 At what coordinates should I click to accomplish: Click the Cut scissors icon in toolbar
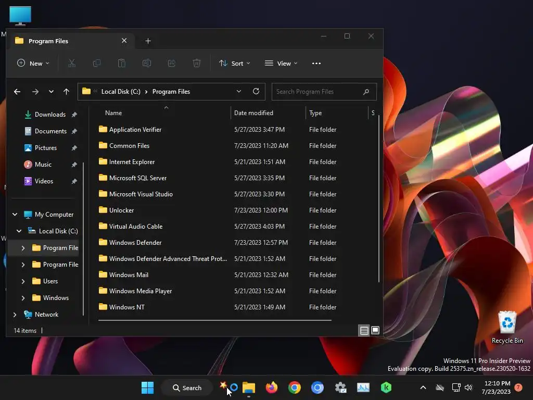tap(72, 63)
